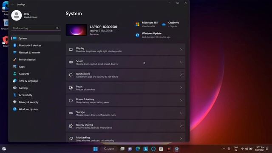
Task: Expand the Notifications row chevron
Action: (x=181, y=75)
